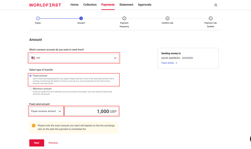251x149 pixels.
Task: Switch to the Collection tab
Action: click(90, 5)
